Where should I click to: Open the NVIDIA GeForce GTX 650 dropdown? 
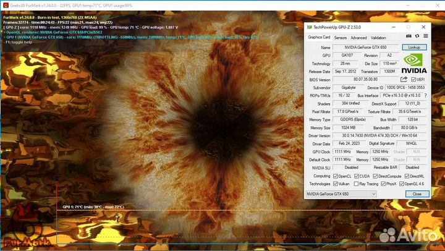[341, 194]
